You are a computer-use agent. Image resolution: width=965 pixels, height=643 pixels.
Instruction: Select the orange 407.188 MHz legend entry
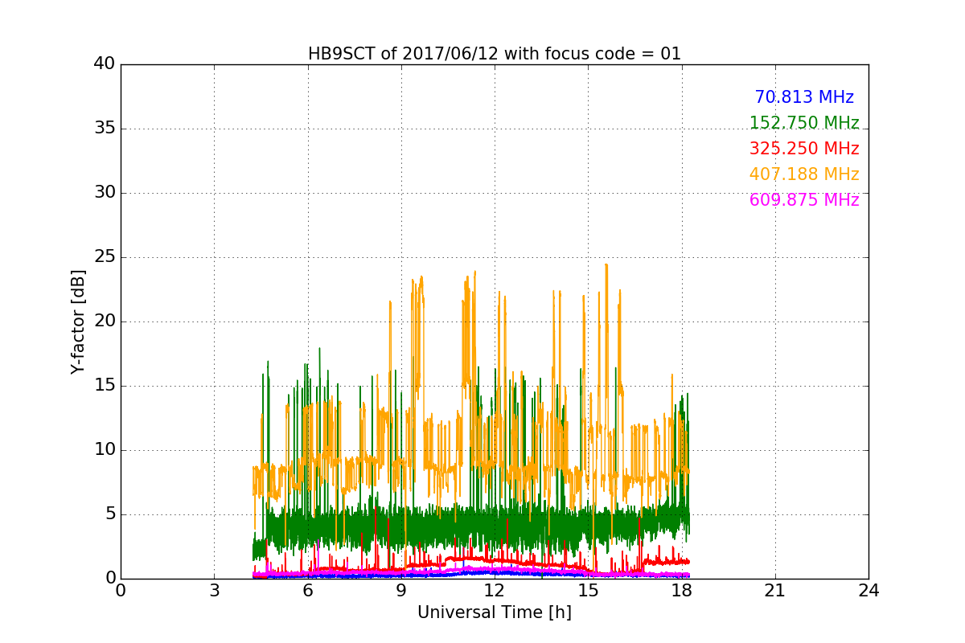coord(803,174)
